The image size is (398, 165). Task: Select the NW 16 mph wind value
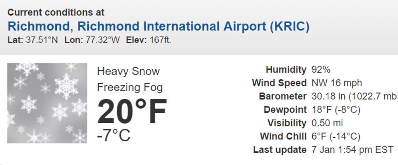[x=337, y=83]
